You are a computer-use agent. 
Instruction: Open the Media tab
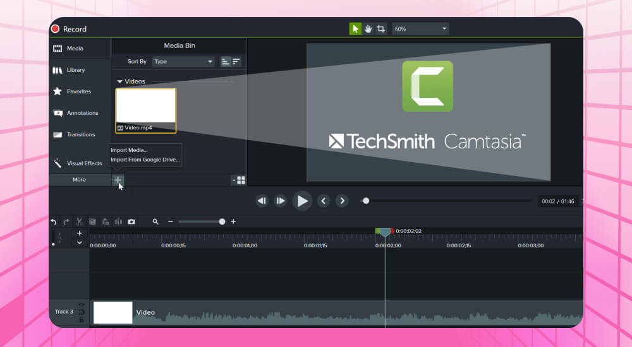tap(80, 49)
